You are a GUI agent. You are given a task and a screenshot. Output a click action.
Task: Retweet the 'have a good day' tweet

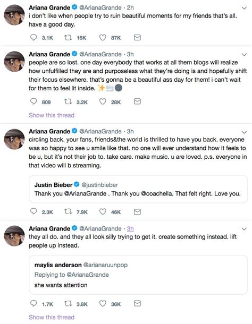pos(68,38)
